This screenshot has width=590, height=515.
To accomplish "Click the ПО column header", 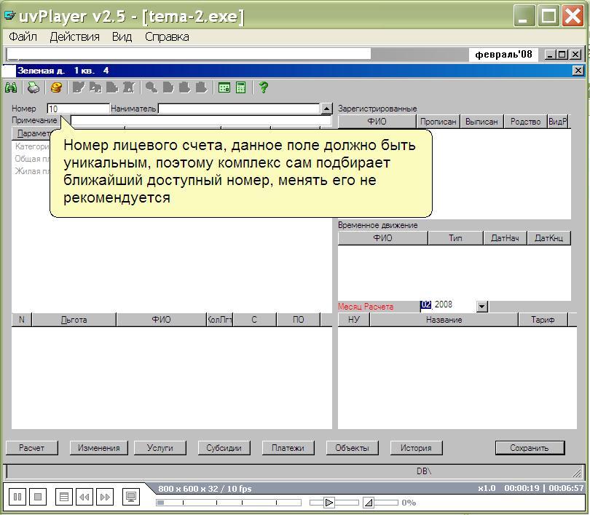I will click(x=299, y=320).
